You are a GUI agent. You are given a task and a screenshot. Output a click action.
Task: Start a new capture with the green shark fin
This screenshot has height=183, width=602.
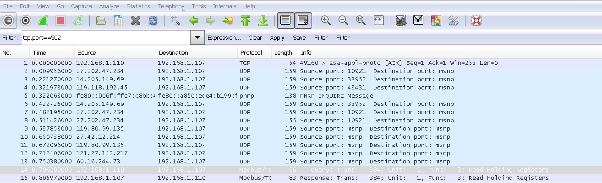tap(43, 21)
